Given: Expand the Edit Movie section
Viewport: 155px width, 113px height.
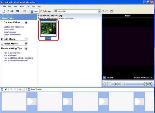Looking at the screenshot, I should [x=26, y=39].
